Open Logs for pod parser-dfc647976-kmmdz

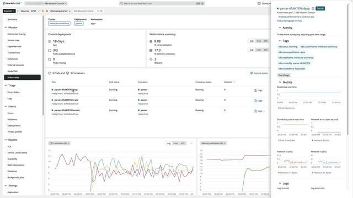259,111
